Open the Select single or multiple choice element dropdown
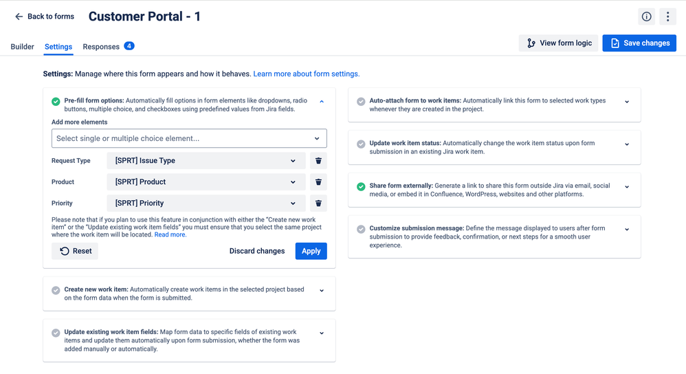 tap(189, 138)
